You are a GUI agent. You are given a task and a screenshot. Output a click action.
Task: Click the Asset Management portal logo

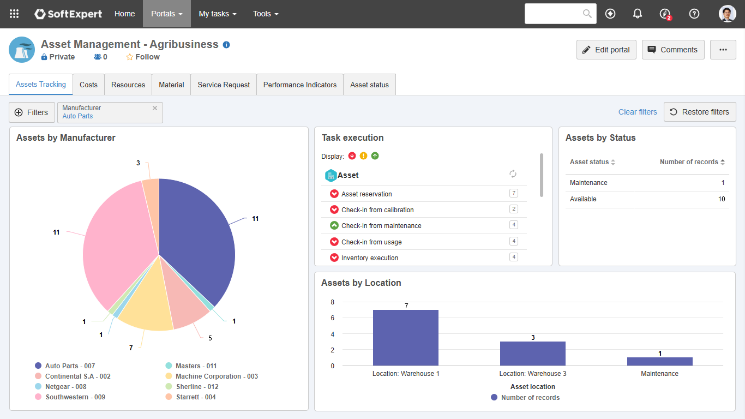tap(22, 50)
